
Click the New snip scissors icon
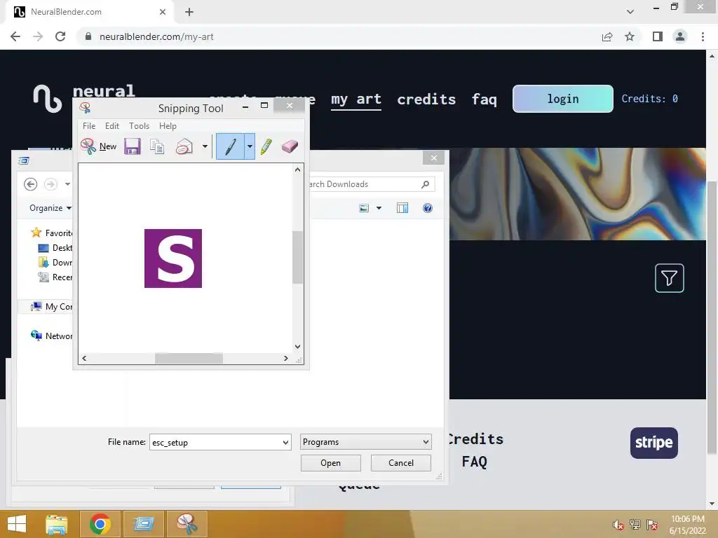88,146
